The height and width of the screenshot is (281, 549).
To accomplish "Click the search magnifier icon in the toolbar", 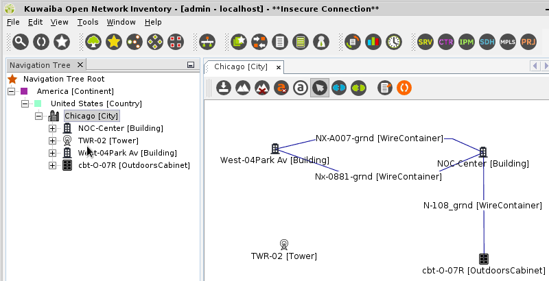I will [x=21, y=42].
